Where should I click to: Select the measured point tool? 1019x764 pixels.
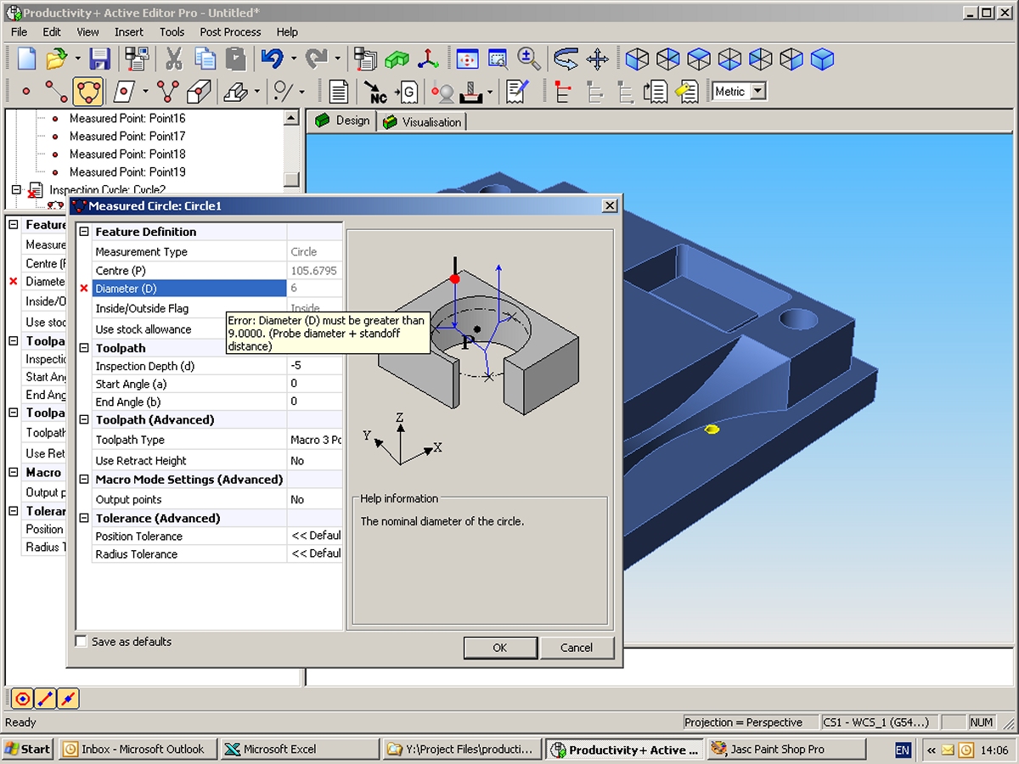pyautogui.click(x=25, y=91)
